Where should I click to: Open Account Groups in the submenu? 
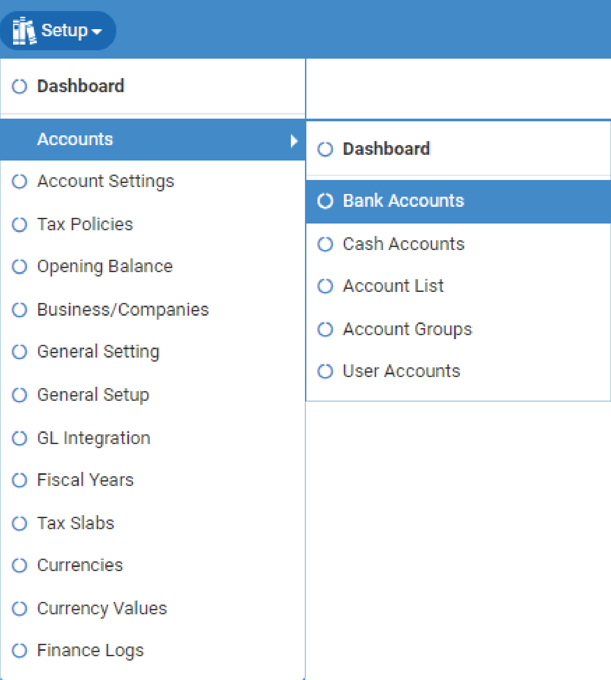coord(407,329)
